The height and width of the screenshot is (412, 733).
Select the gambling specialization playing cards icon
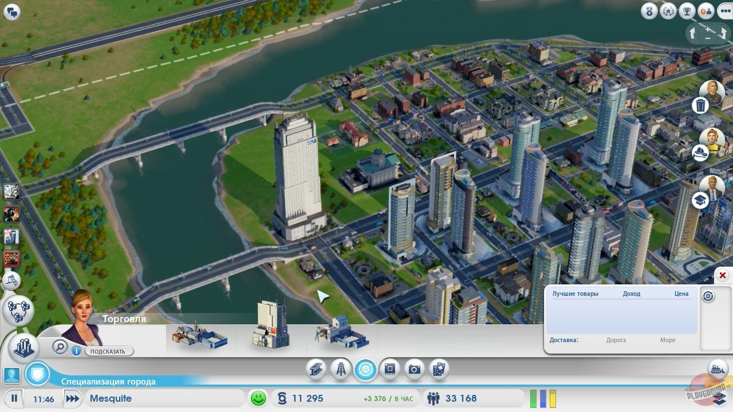point(439,370)
